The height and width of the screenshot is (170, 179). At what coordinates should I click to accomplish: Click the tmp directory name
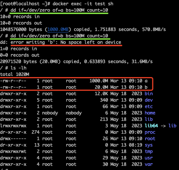(x=149, y=151)
